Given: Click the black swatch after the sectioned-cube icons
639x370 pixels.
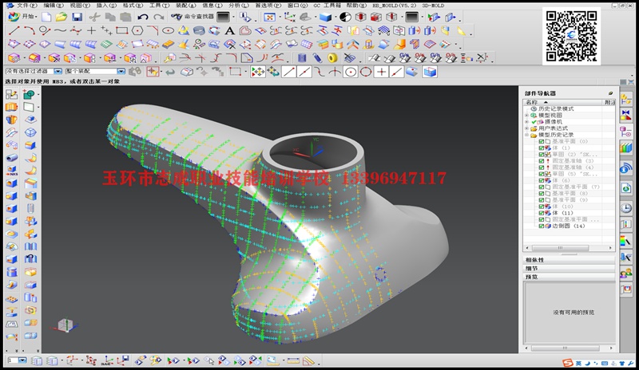Looking at the screenshot, I should (x=411, y=17).
